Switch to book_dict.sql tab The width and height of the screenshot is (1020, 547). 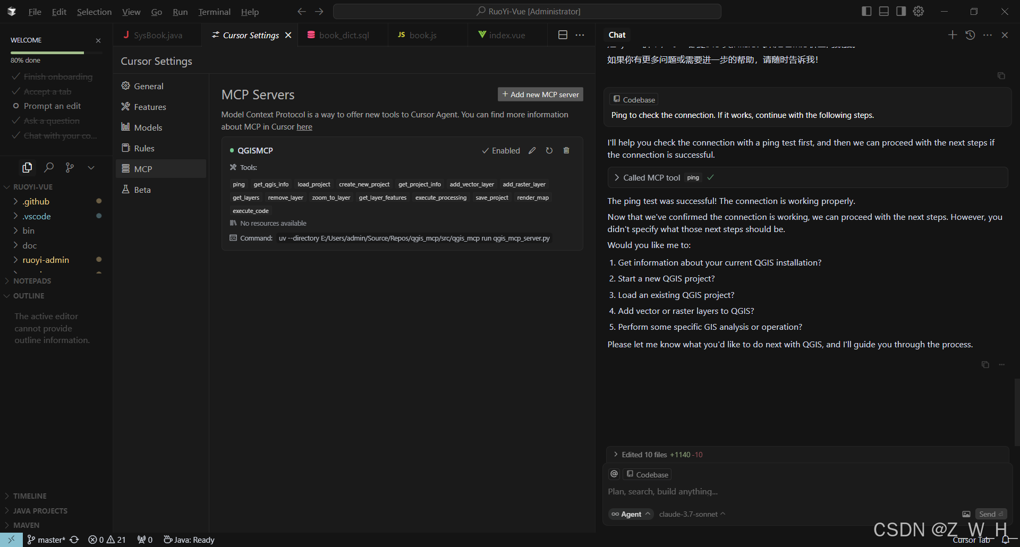pyautogui.click(x=343, y=35)
